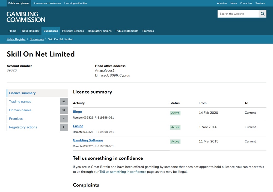
Task: Open Personal licences navigation item
Action: coord(73,31)
